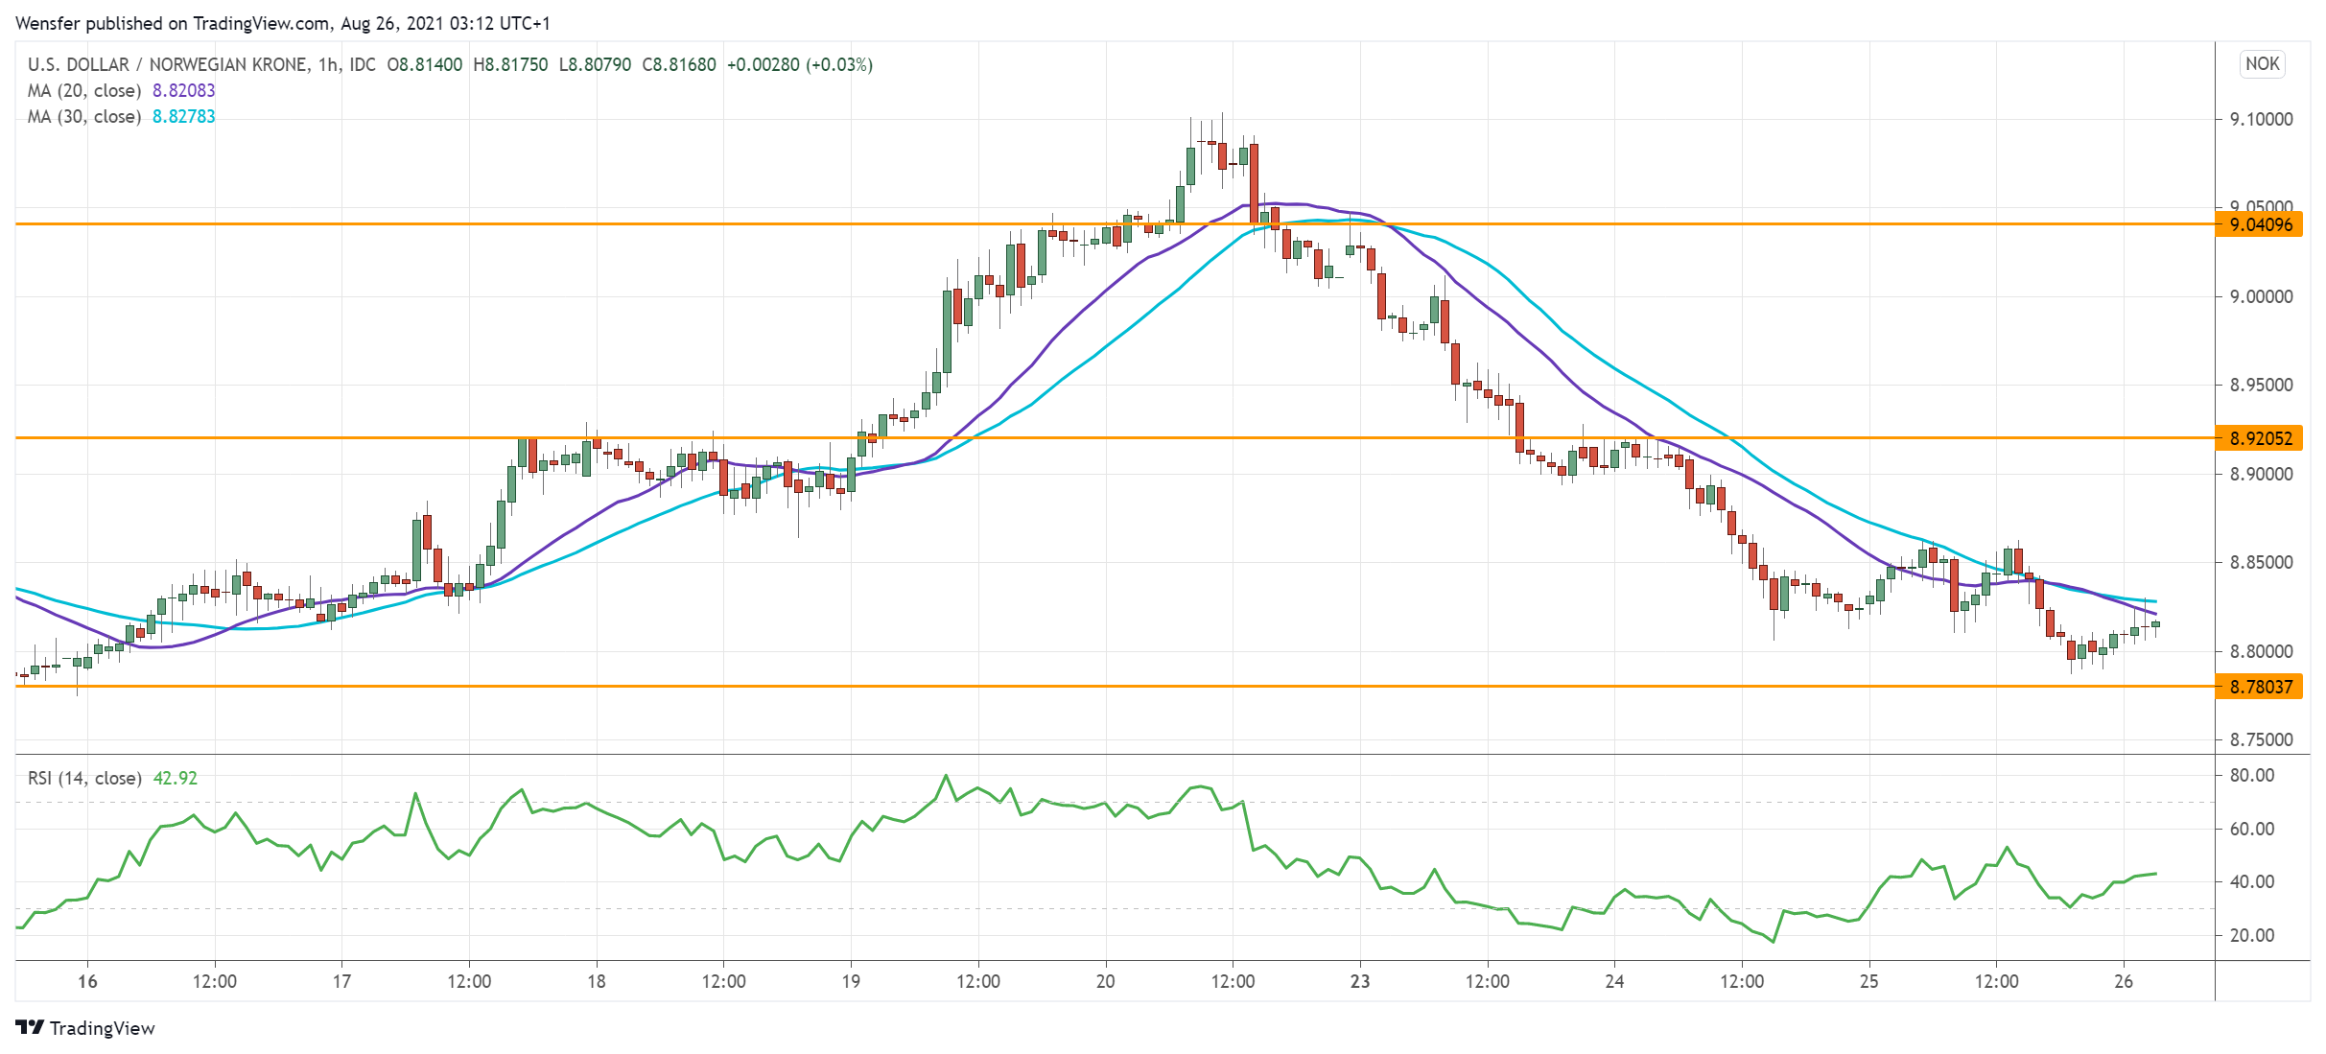Click the date label 16 on time axis
The height and width of the screenshot is (1054, 2326).
pyautogui.click(x=87, y=982)
